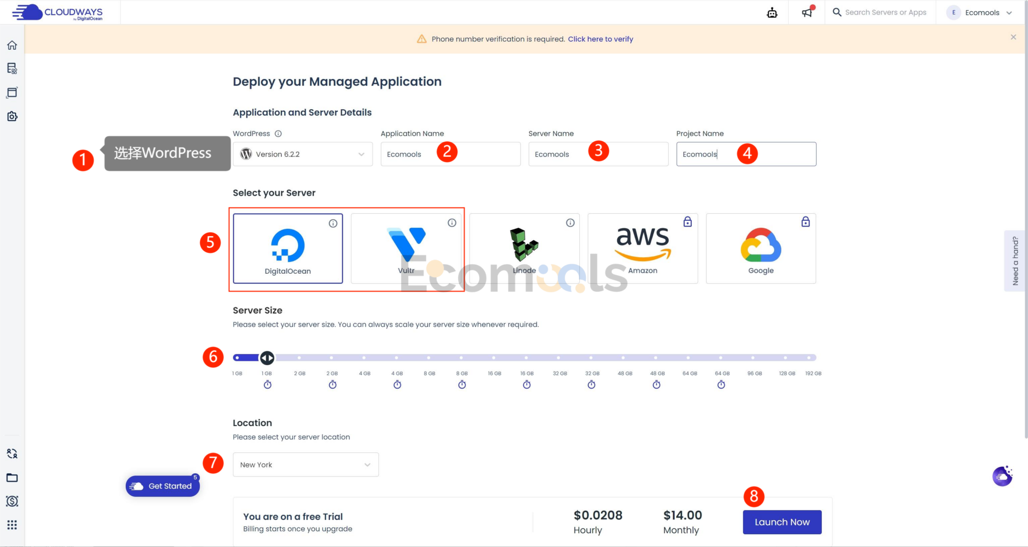The width and height of the screenshot is (1028, 547).
Task: Open the servers icon in sidebar
Action: (x=12, y=68)
